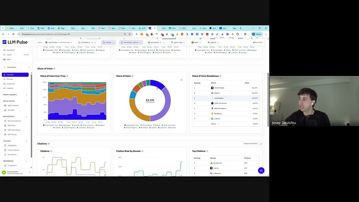This screenshot has height=202, width=359.
Task: Toggle the Highlight Visibilidadon switch
Action: 260,144
